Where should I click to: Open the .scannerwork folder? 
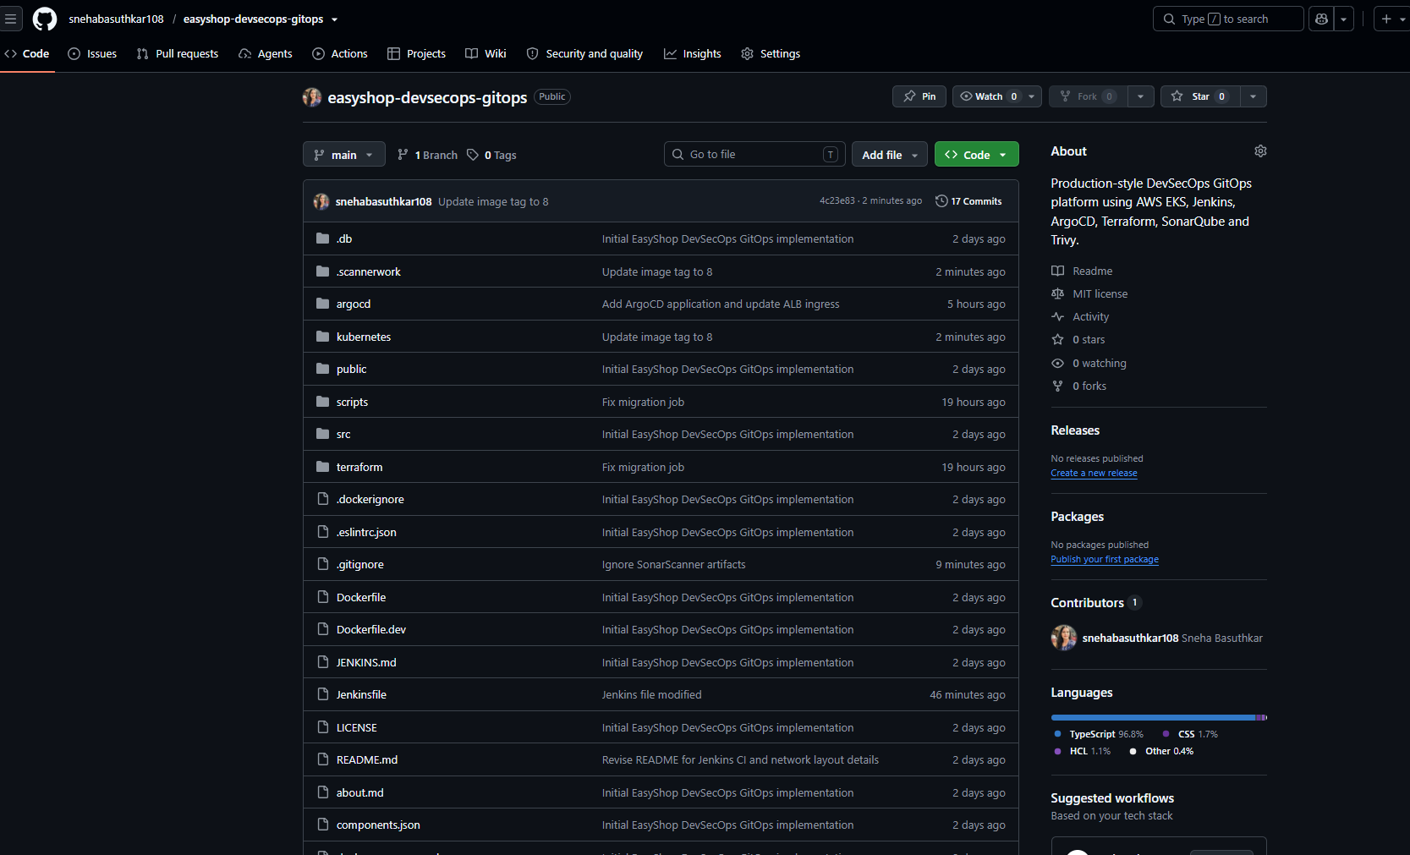click(x=369, y=271)
